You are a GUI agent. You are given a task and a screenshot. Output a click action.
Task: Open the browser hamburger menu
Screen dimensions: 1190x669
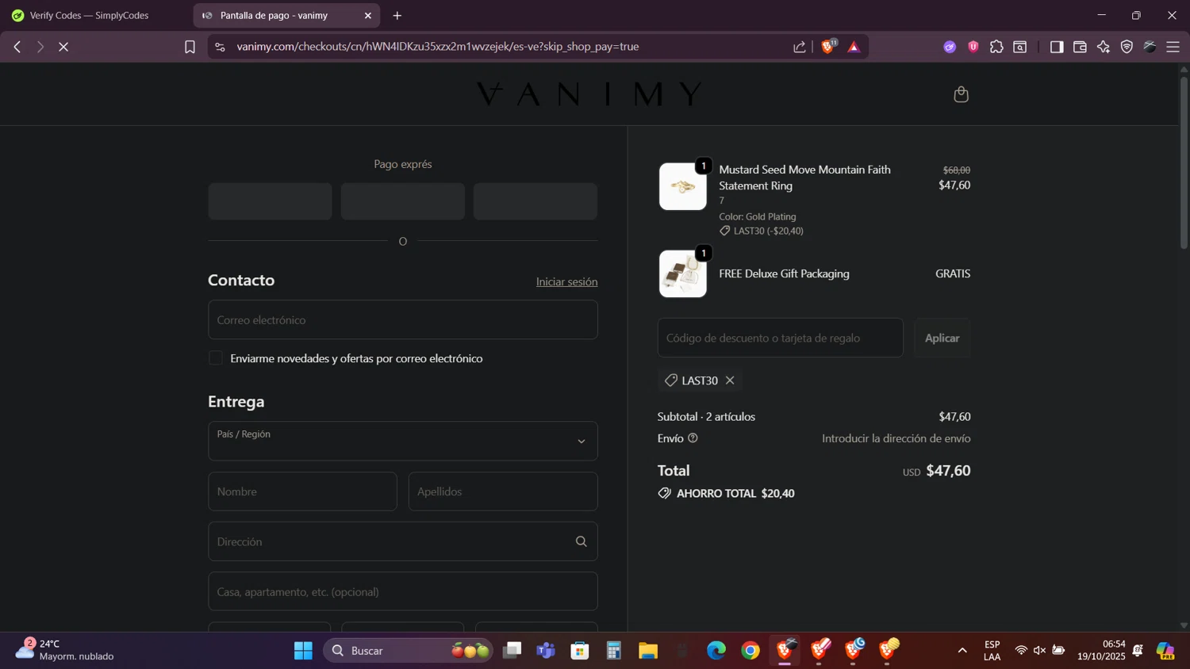(1173, 47)
